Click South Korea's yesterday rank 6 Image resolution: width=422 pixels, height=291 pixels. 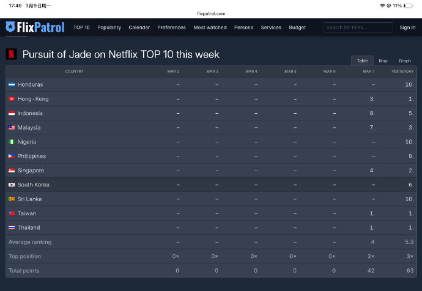tap(411, 185)
